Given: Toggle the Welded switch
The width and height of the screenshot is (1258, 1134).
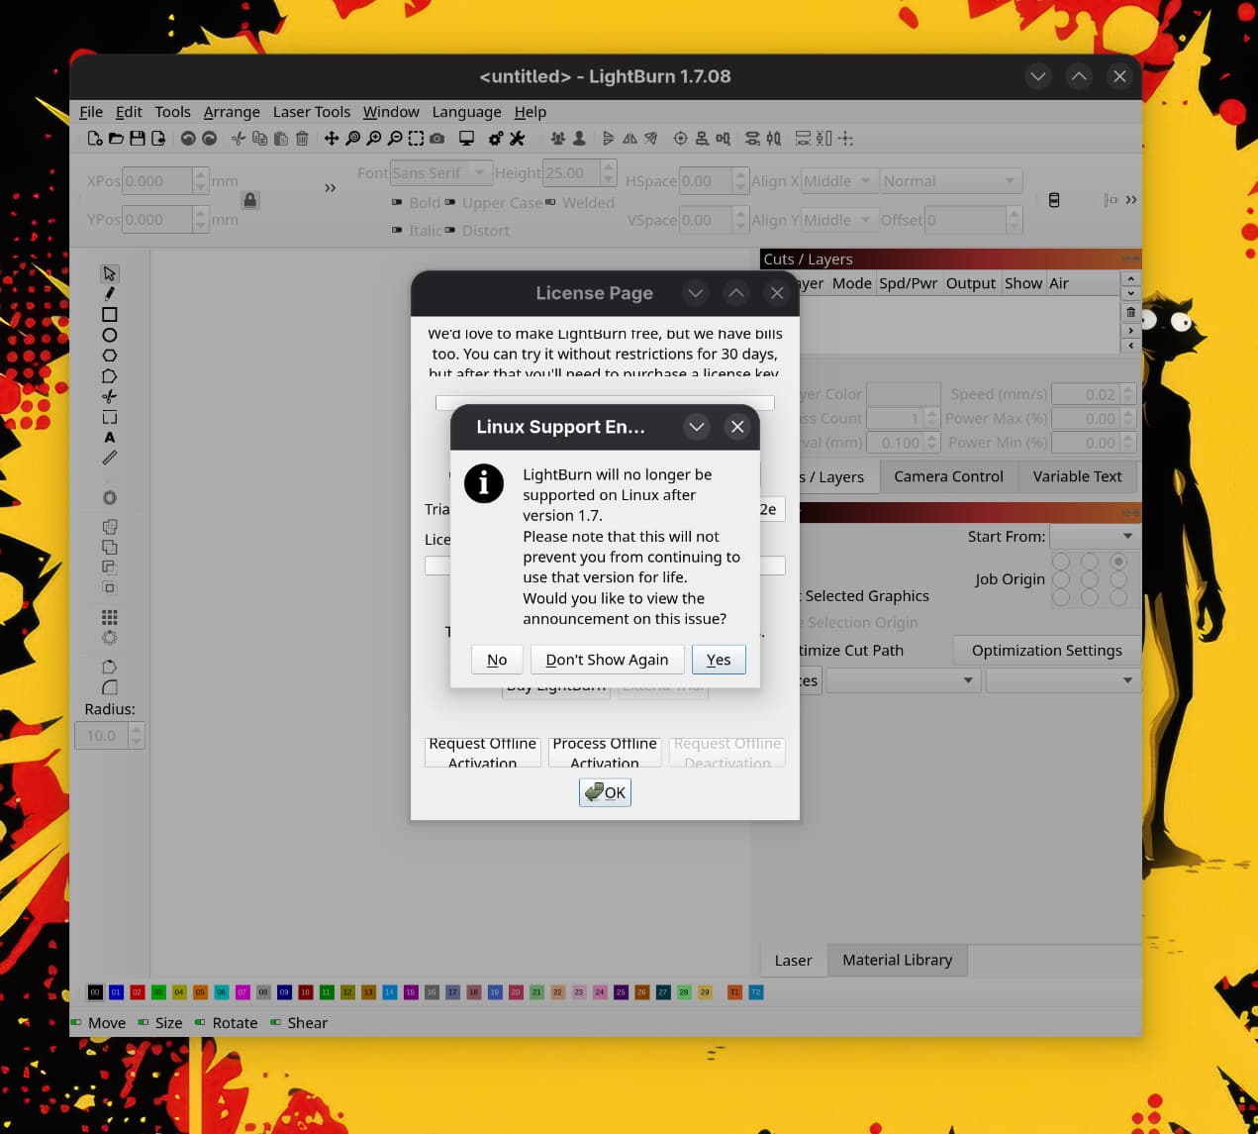Looking at the screenshot, I should 550,202.
